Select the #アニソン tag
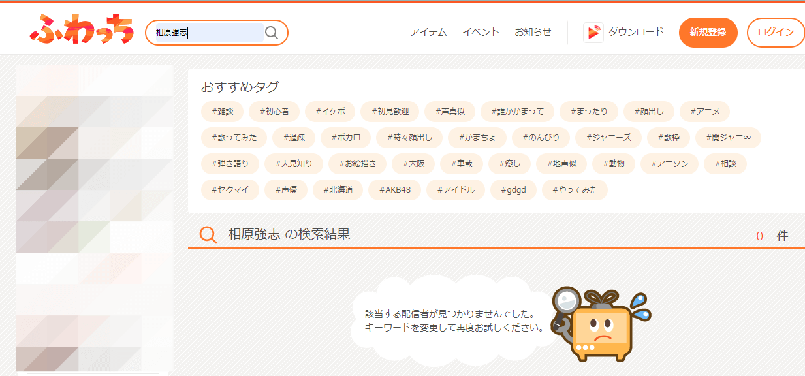805x376 pixels. click(669, 164)
